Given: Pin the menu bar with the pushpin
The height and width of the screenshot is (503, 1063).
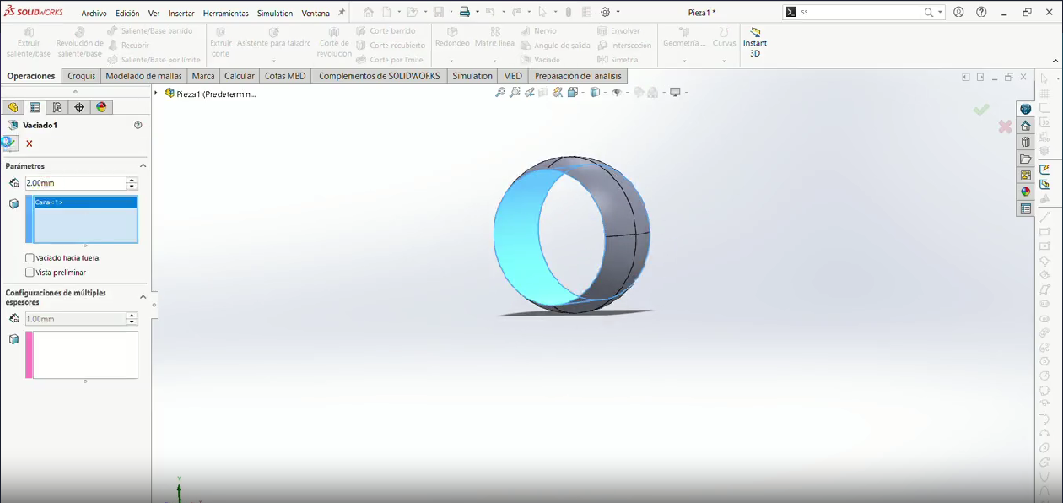Looking at the screenshot, I should 341,13.
